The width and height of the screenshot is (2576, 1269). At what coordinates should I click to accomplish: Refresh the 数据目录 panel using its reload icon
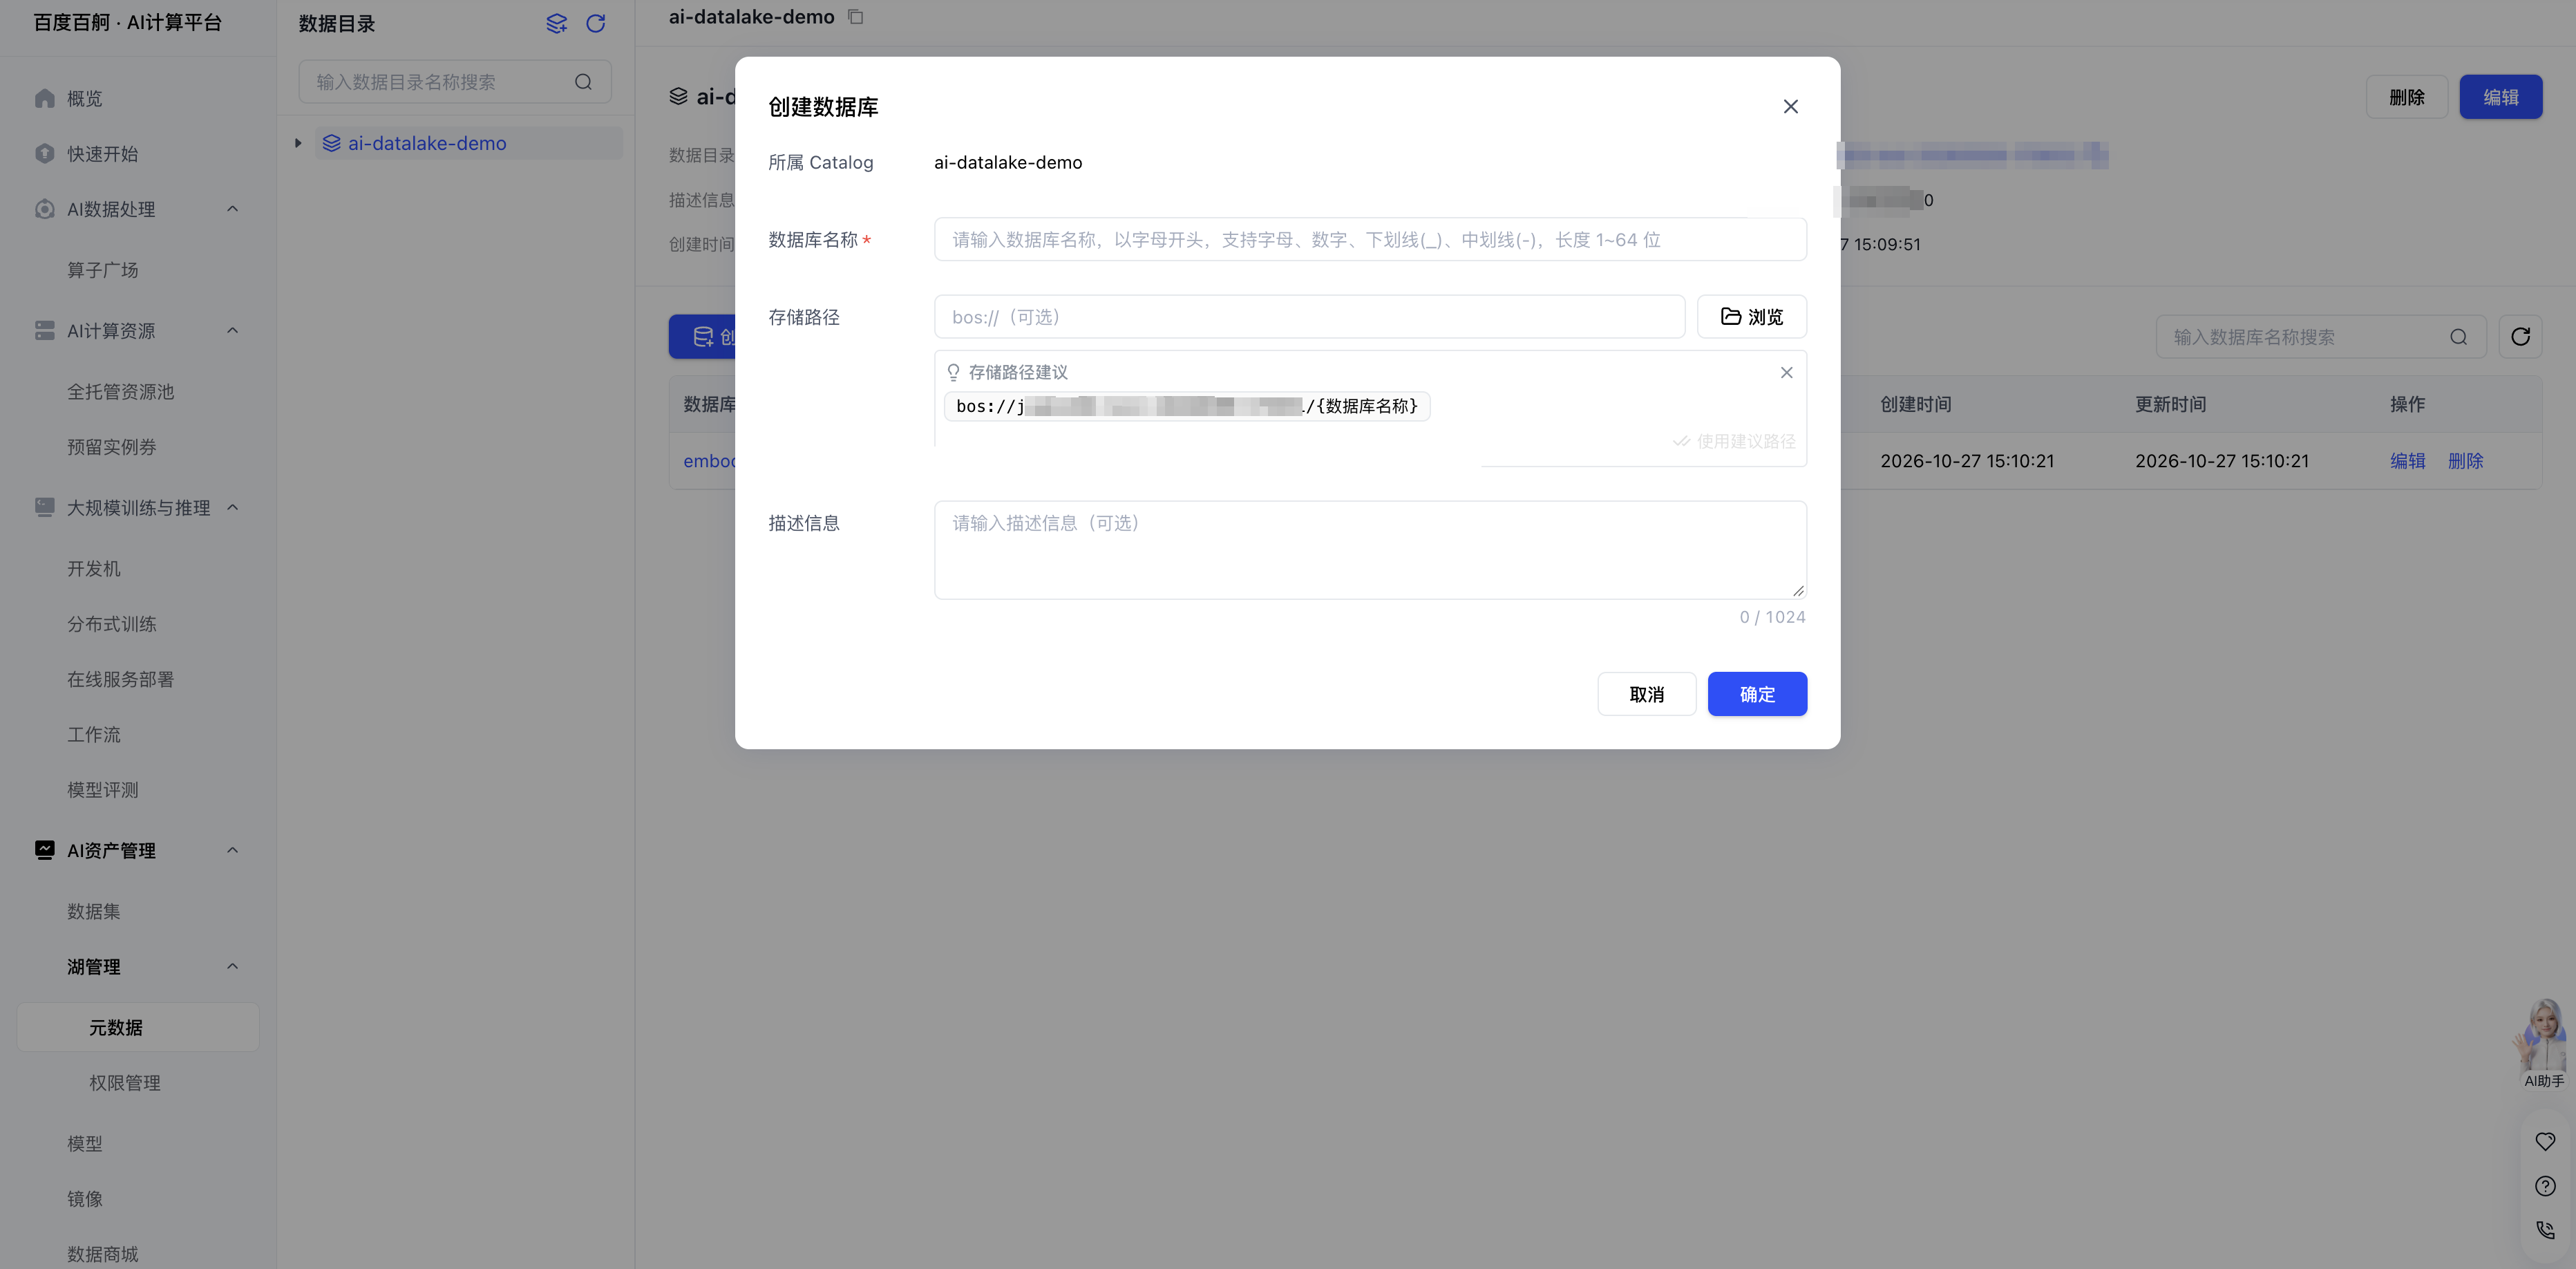(x=596, y=23)
